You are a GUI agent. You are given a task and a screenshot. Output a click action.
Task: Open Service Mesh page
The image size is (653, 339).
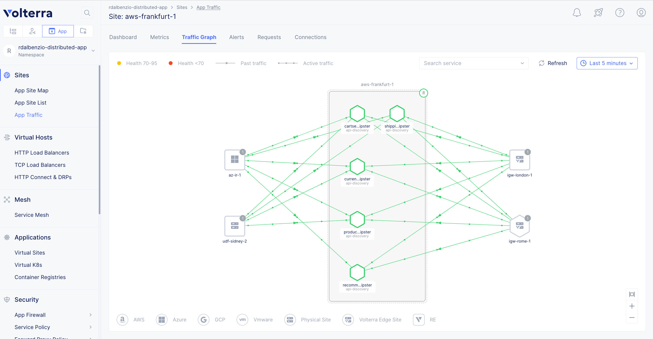point(32,215)
